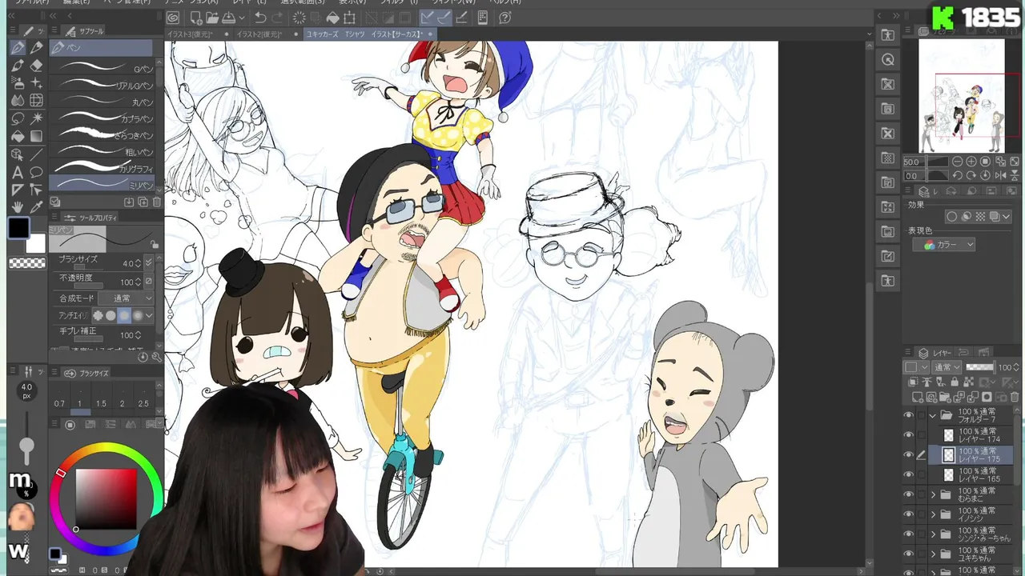Select the Gradient tool
Viewport: 1025px width, 576px height.
coord(36,136)
